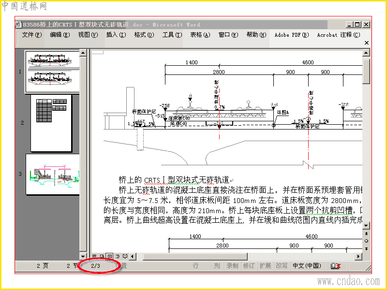This screenshot has width=387, height=290.
Task: Select page 3 thumbnail
Action: [x=53, y=174]
